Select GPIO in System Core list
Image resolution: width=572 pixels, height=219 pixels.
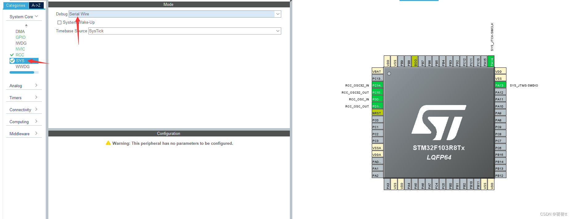(21, 37)
